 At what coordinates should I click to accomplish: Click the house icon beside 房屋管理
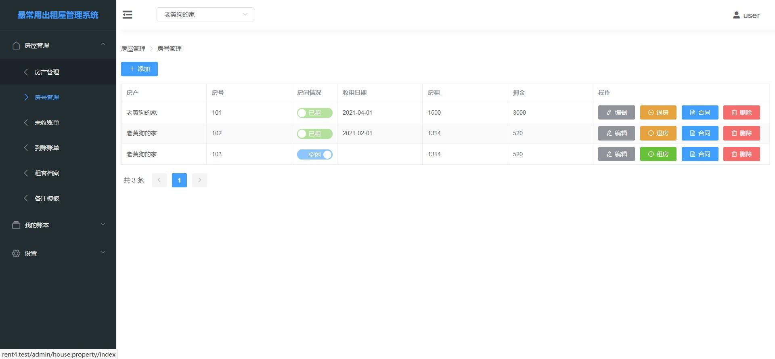point(16,45)
